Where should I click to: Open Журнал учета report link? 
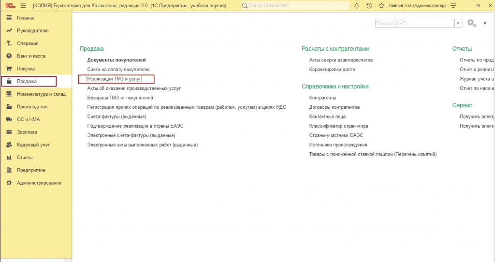coord(477,79)
